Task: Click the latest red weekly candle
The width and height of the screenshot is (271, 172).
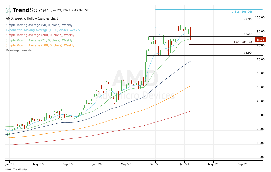Action: (190, 32)
